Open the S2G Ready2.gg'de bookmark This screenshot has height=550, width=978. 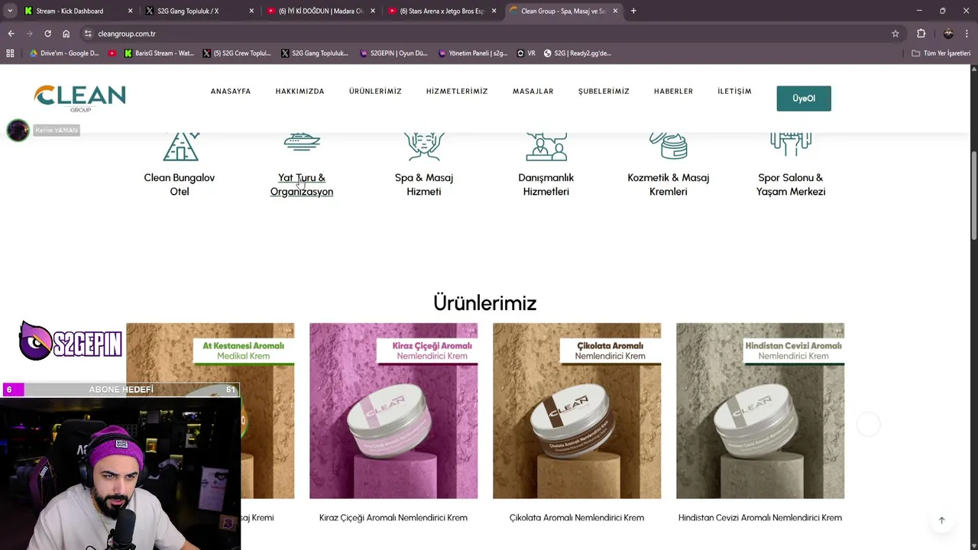click(578, 53)
